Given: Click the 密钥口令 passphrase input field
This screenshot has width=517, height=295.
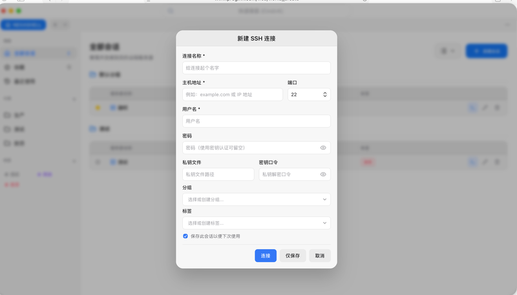Looking at the screenshot, I should 288,174.
